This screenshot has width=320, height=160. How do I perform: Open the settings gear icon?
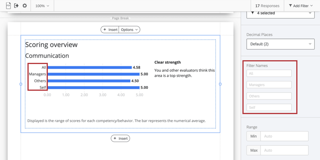pos(24,5)
